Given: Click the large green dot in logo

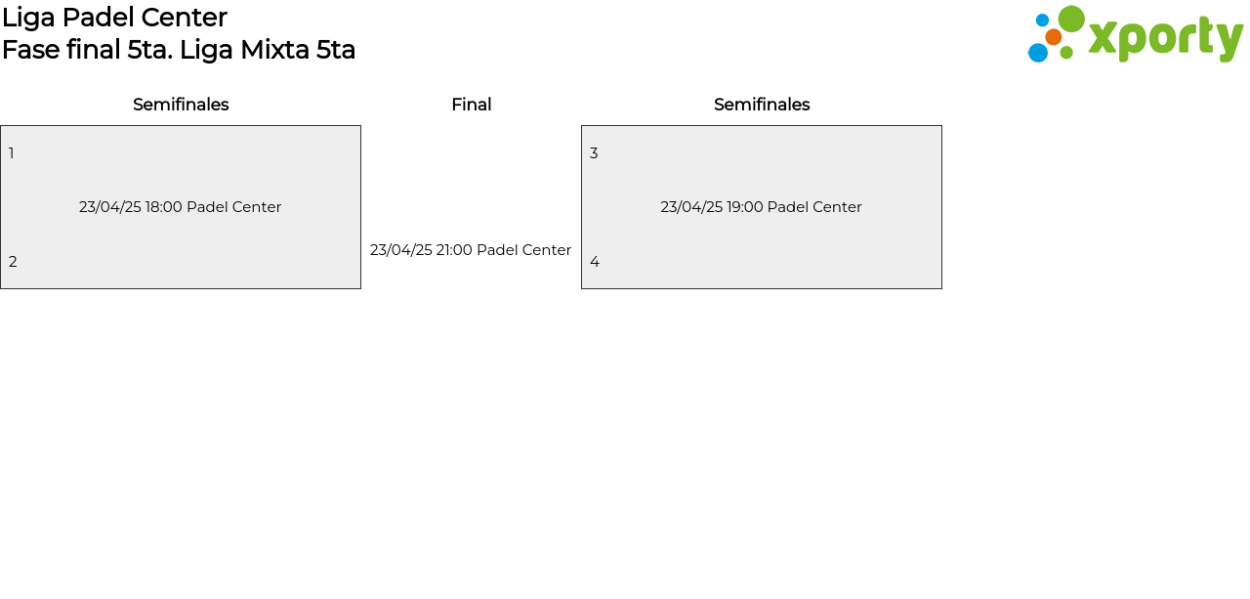Looking at the screenshot, I should [x=1071, y=20].
